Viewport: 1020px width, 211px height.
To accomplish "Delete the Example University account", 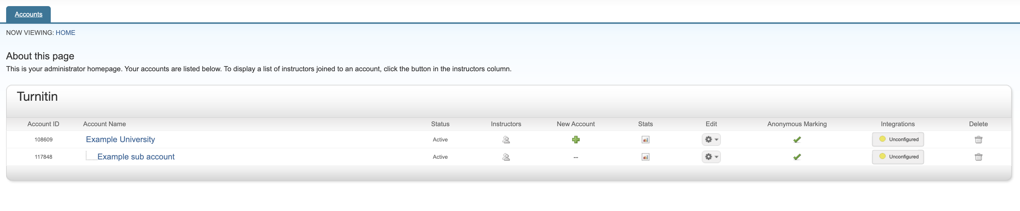I will pyautogui.click(x=978, y=140).
